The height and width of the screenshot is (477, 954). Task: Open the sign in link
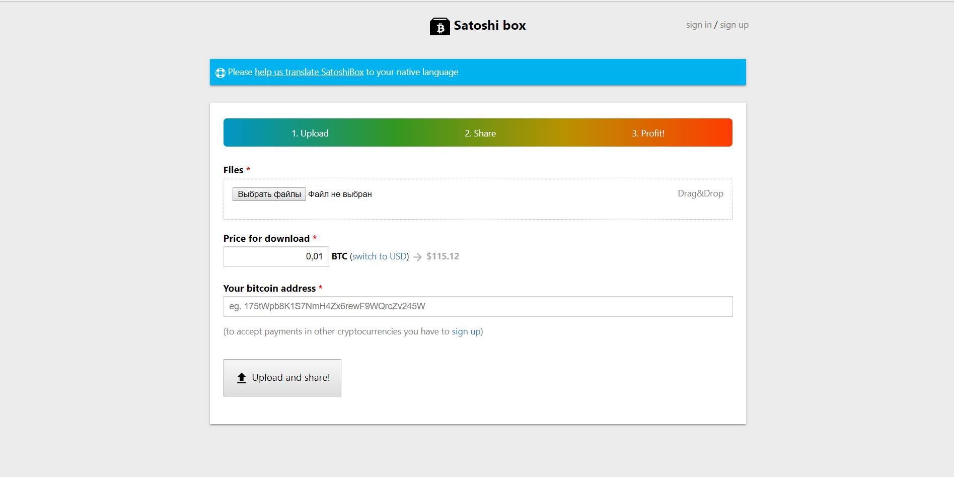click(699, 25)
